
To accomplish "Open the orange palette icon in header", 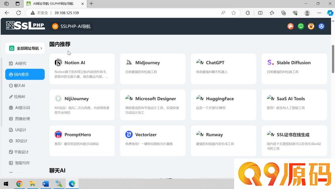I will tap(290, 26).
